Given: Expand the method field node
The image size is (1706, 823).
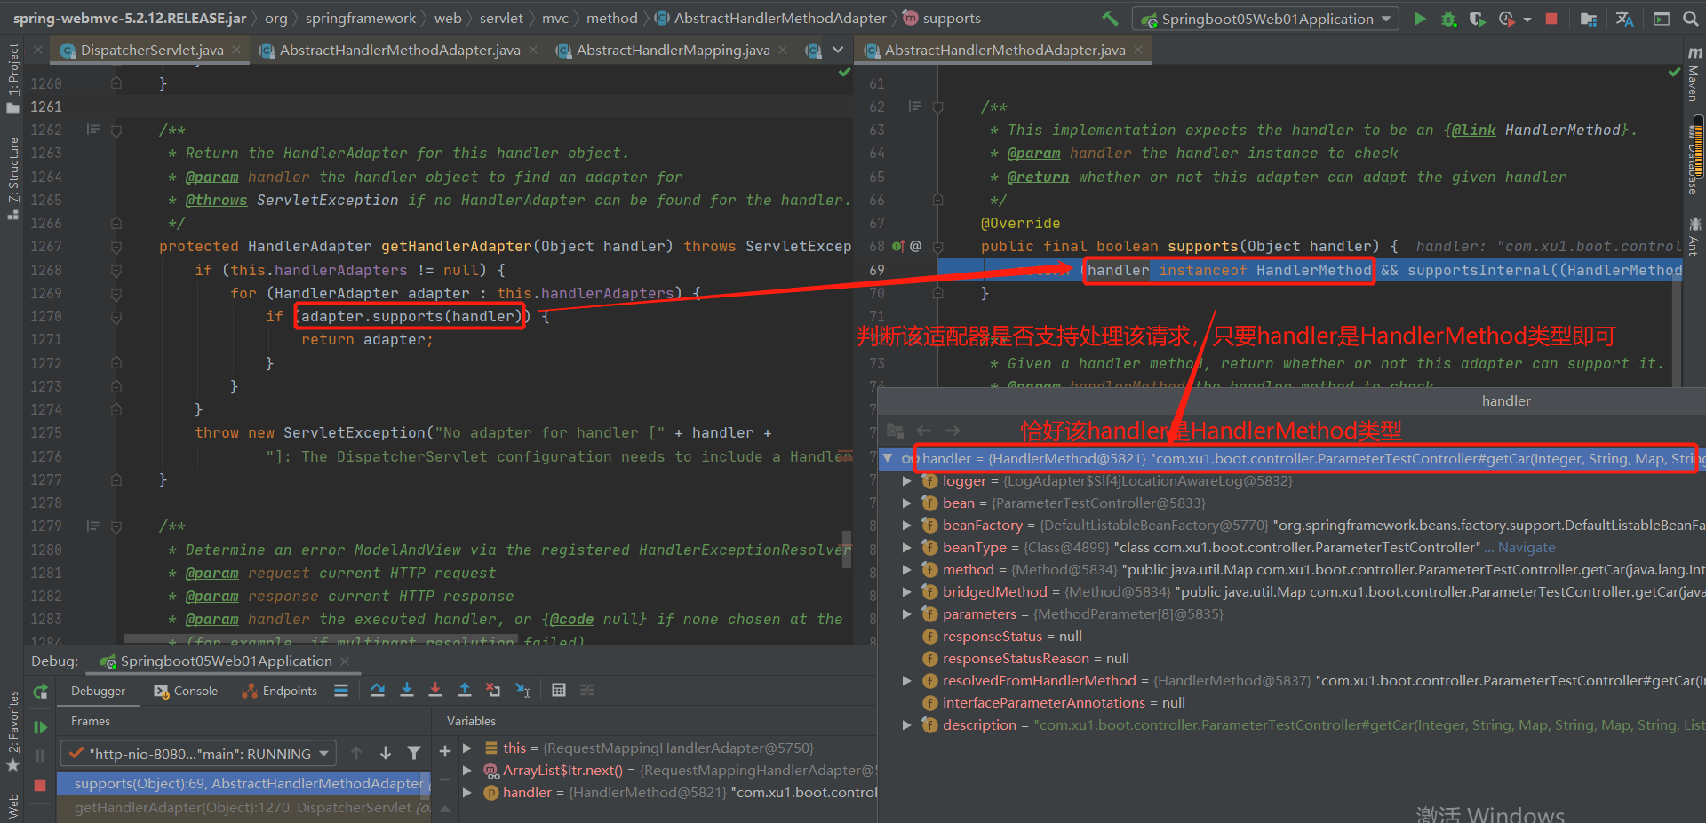Looking at the screenshot, I should pos(906,570).
